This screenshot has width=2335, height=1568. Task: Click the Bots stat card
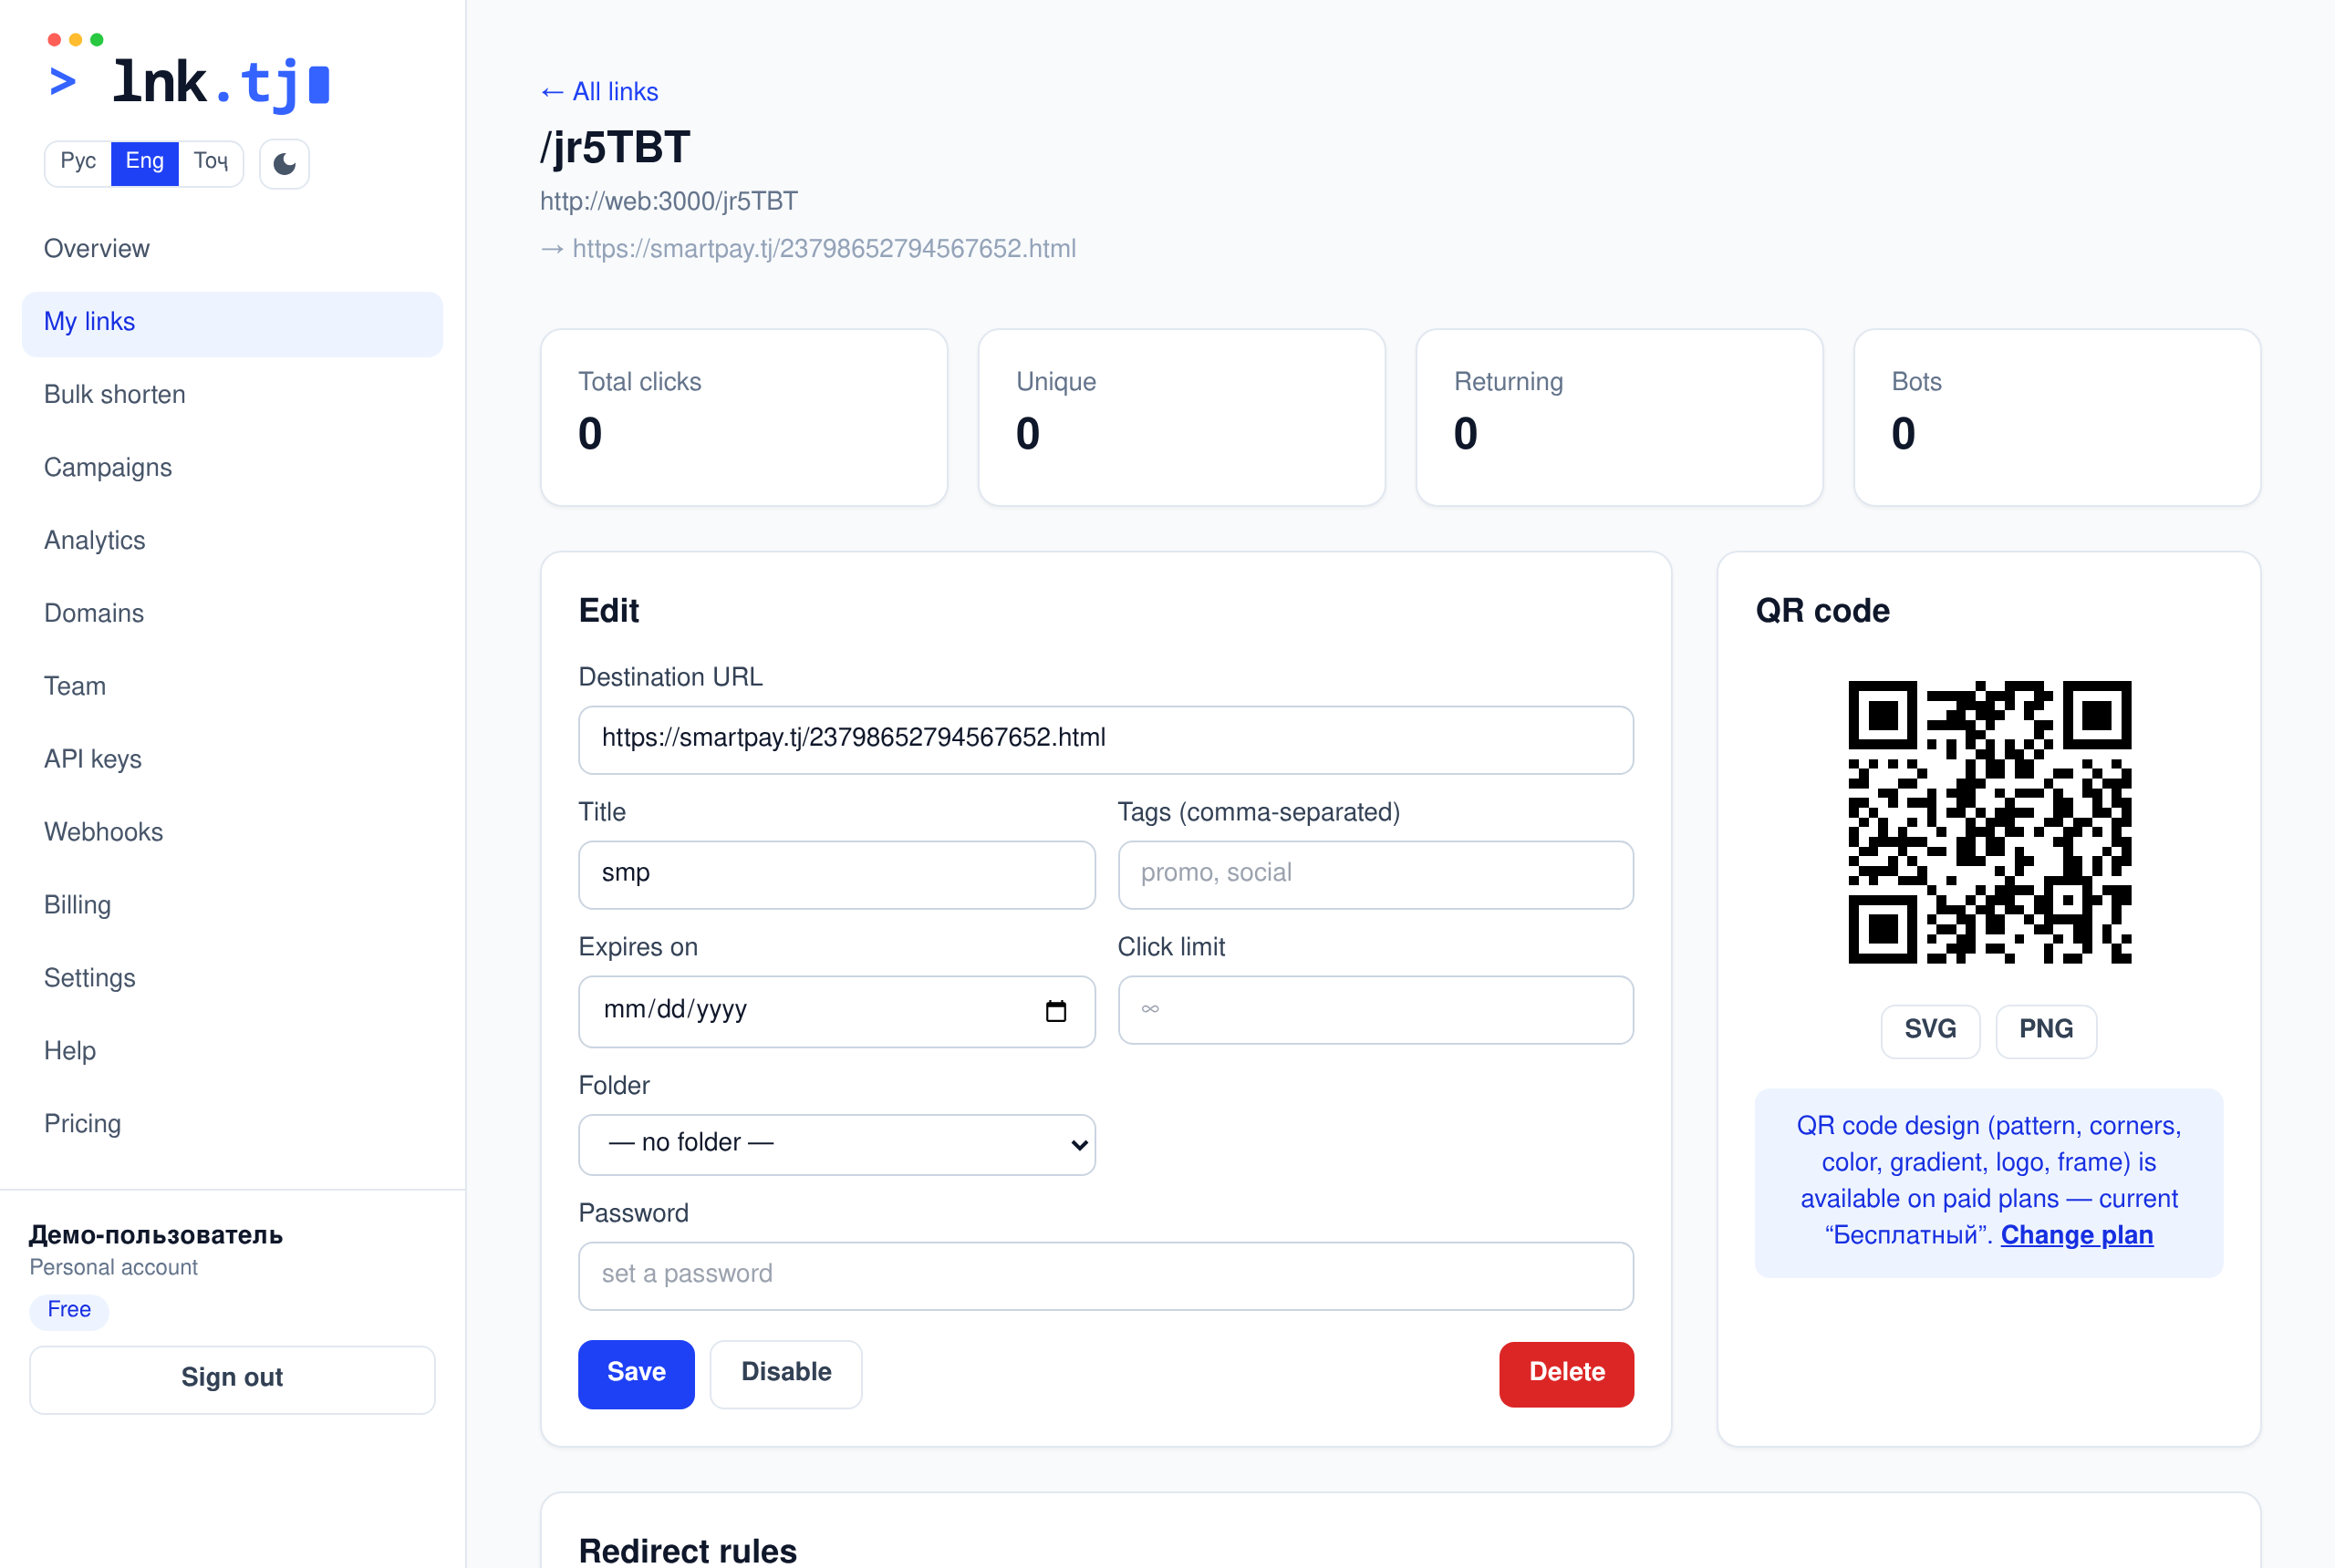tap(2057, 418)
